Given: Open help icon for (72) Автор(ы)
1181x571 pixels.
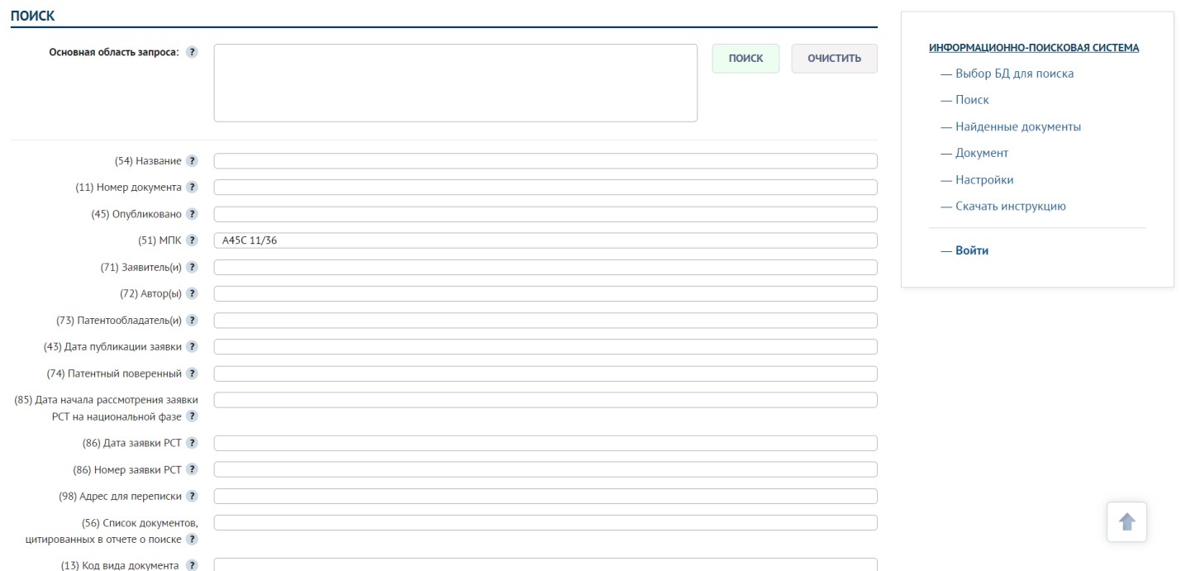Looking at the screenshot, I should 192,293.
